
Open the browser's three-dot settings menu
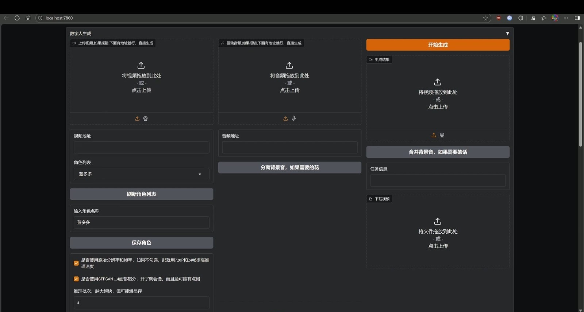point(566,18)
